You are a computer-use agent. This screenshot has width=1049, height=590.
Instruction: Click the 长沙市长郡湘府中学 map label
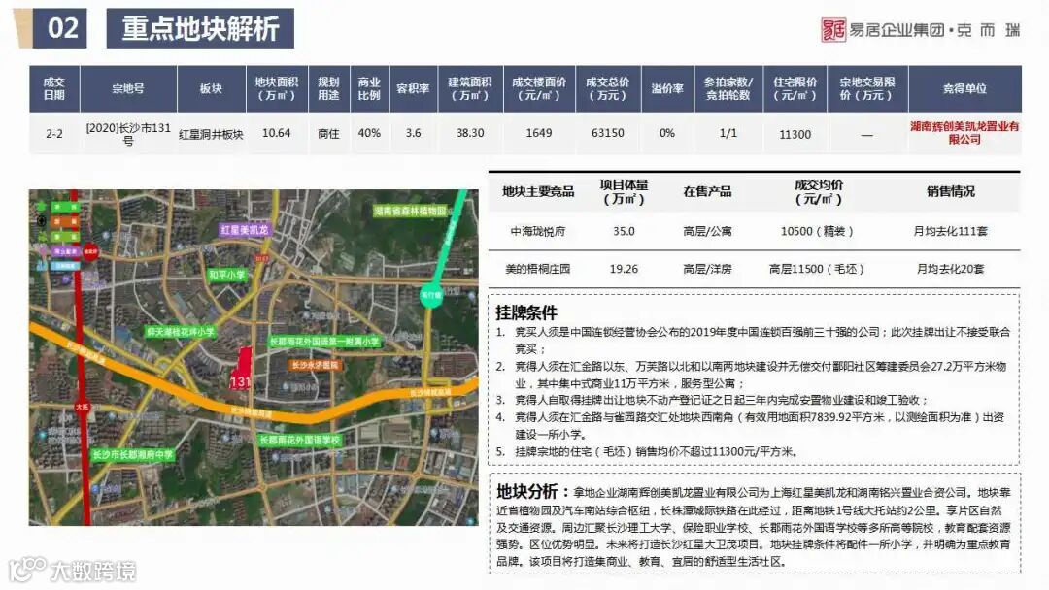pos(132,455)
